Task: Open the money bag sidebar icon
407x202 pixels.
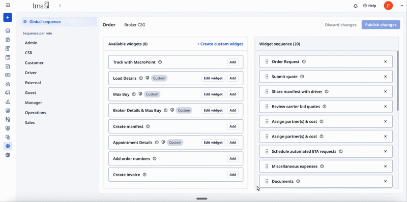Action: tap(8, 84)
